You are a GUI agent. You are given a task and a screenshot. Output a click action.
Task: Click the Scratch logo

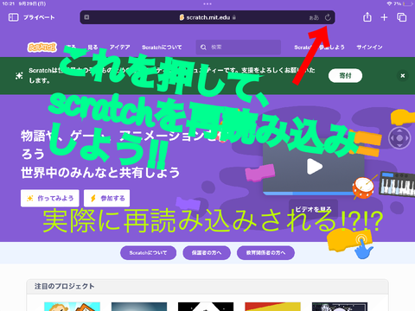(42, 48)
